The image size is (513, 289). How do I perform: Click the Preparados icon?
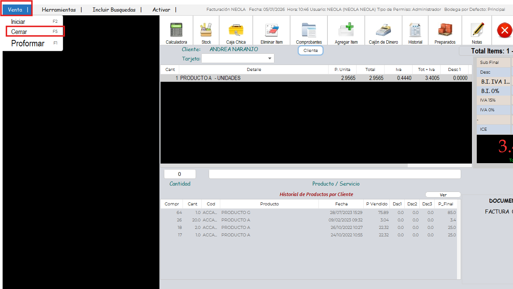[x=445, y=30]
